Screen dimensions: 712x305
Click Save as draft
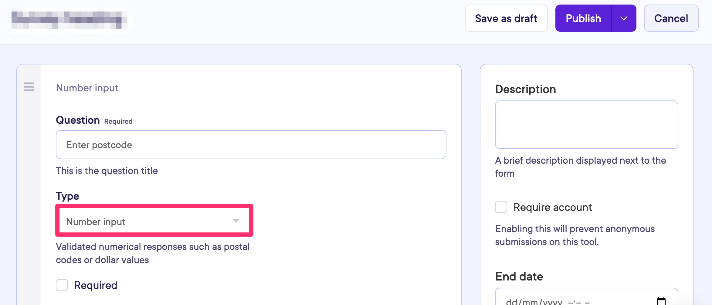coord(506,18)
